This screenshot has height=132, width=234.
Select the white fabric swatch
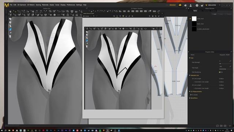point(194,19)
